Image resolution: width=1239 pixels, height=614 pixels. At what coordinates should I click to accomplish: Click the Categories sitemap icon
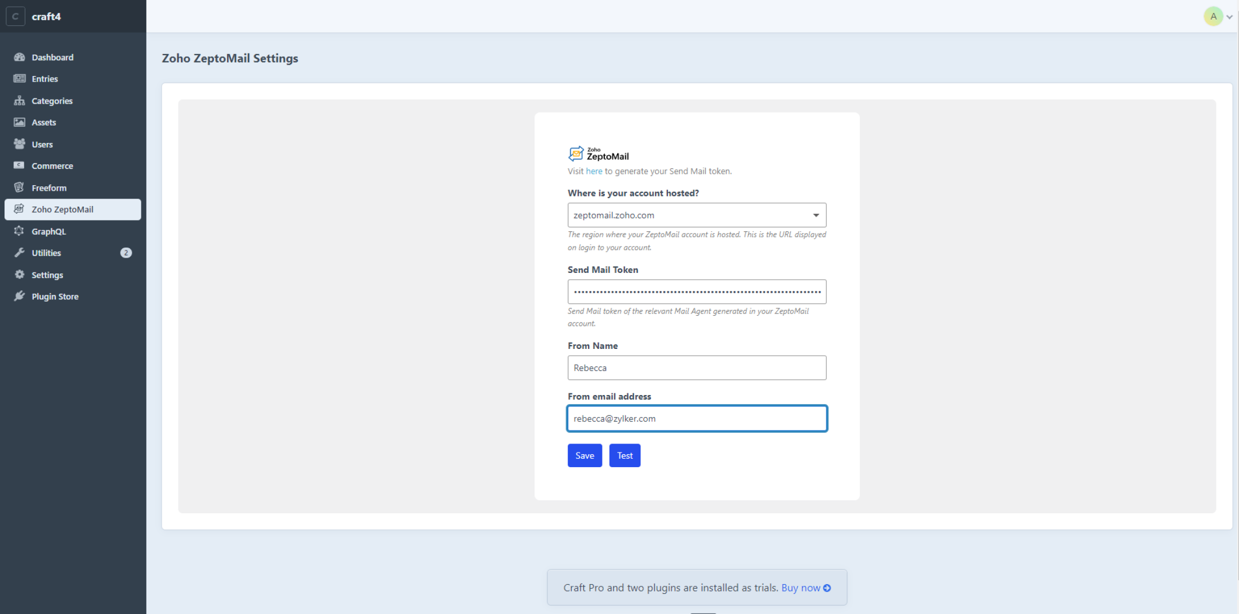coord(20,101)
